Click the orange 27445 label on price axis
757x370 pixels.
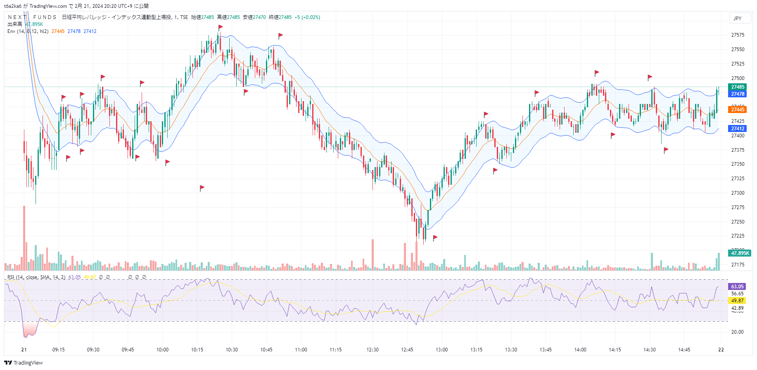pyautogui.click(x=738, y=109)
